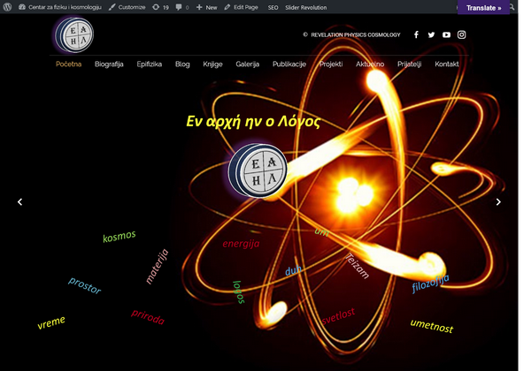Open Slider Revolution from admin bar
Screen dimensions: 531x371
[306, 7]
